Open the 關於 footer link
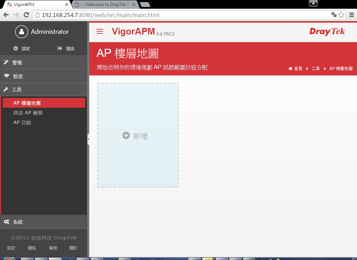The image size is (357, 260). [74, 248]
